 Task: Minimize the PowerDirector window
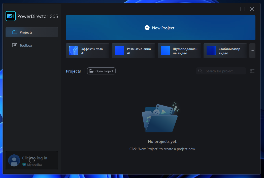pyautogui.click(x=234, y=9)
